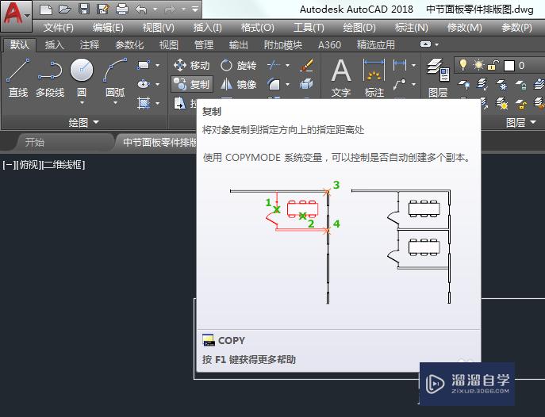This screenshot has height=417, width=545.
Task: Expand the rectangle tool dropdown arrow
Action: click(x=157, y=65)
